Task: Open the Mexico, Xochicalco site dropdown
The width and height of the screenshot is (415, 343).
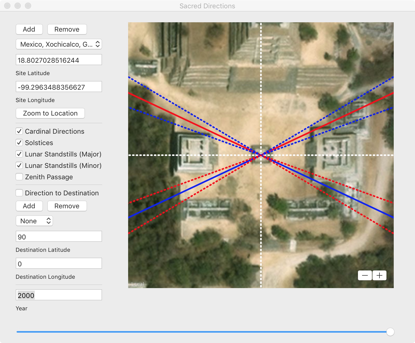Action: tap(59, 44)
